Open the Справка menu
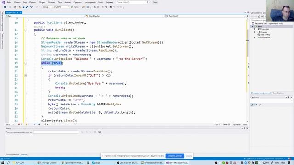The width and height of the screenshot is (294, 165). point(109,2)
